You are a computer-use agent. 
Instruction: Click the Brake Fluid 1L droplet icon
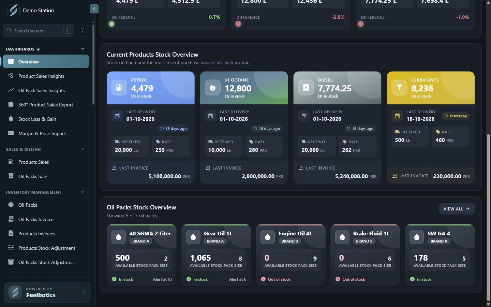tap(342, 237)
